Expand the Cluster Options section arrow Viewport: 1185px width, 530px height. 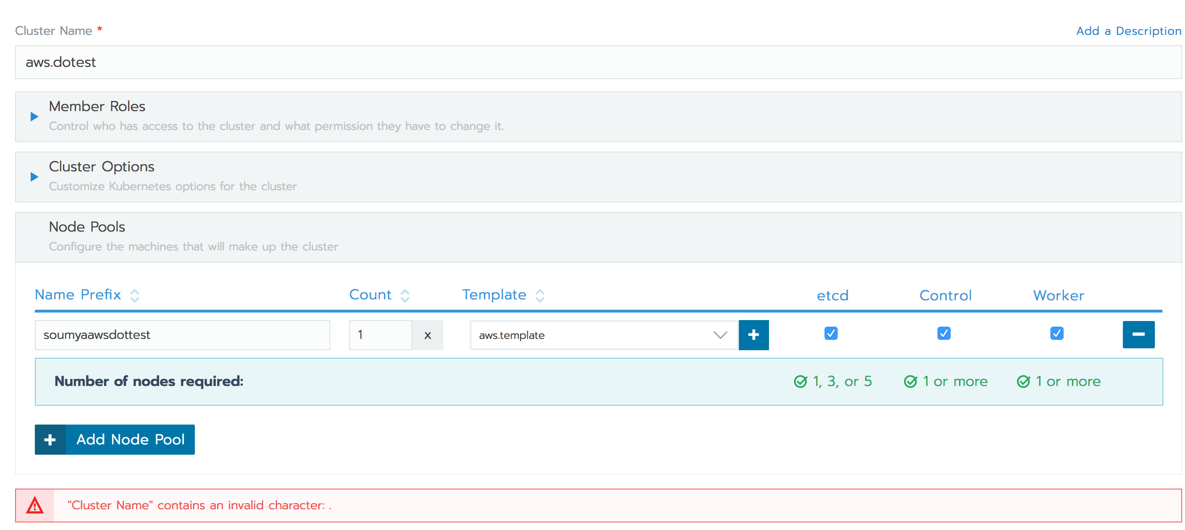pyautogui.click(x=34, y=177)
